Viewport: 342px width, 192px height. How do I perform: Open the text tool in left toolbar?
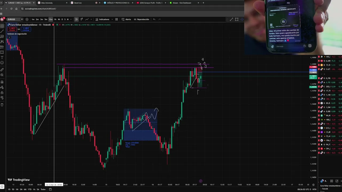pos(2,57)
